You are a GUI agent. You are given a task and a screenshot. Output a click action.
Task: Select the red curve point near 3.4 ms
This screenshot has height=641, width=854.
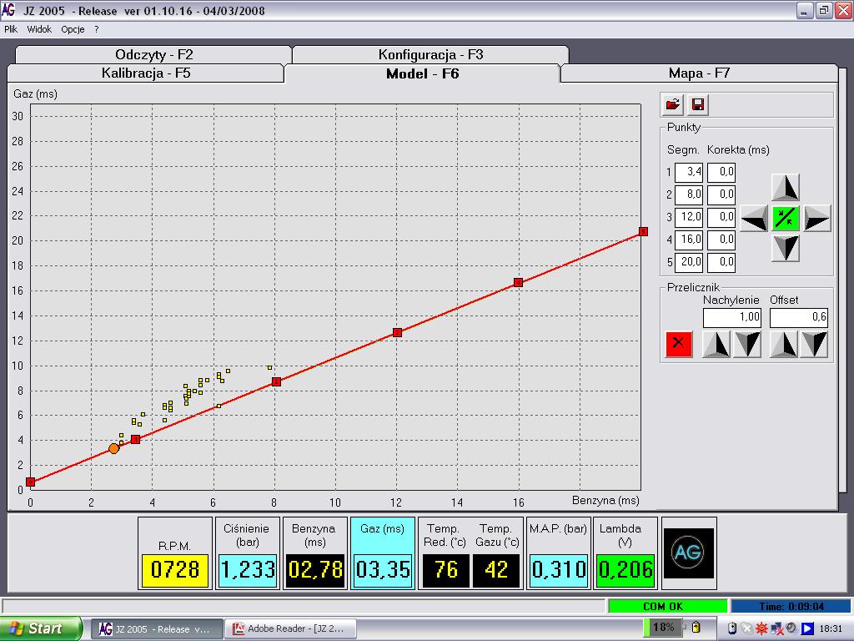[136, 439]
